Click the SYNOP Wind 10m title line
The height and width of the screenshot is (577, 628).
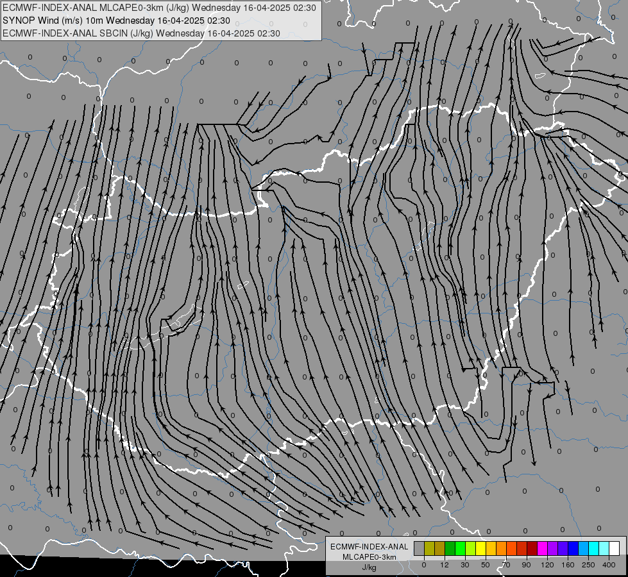coord(116,21)
